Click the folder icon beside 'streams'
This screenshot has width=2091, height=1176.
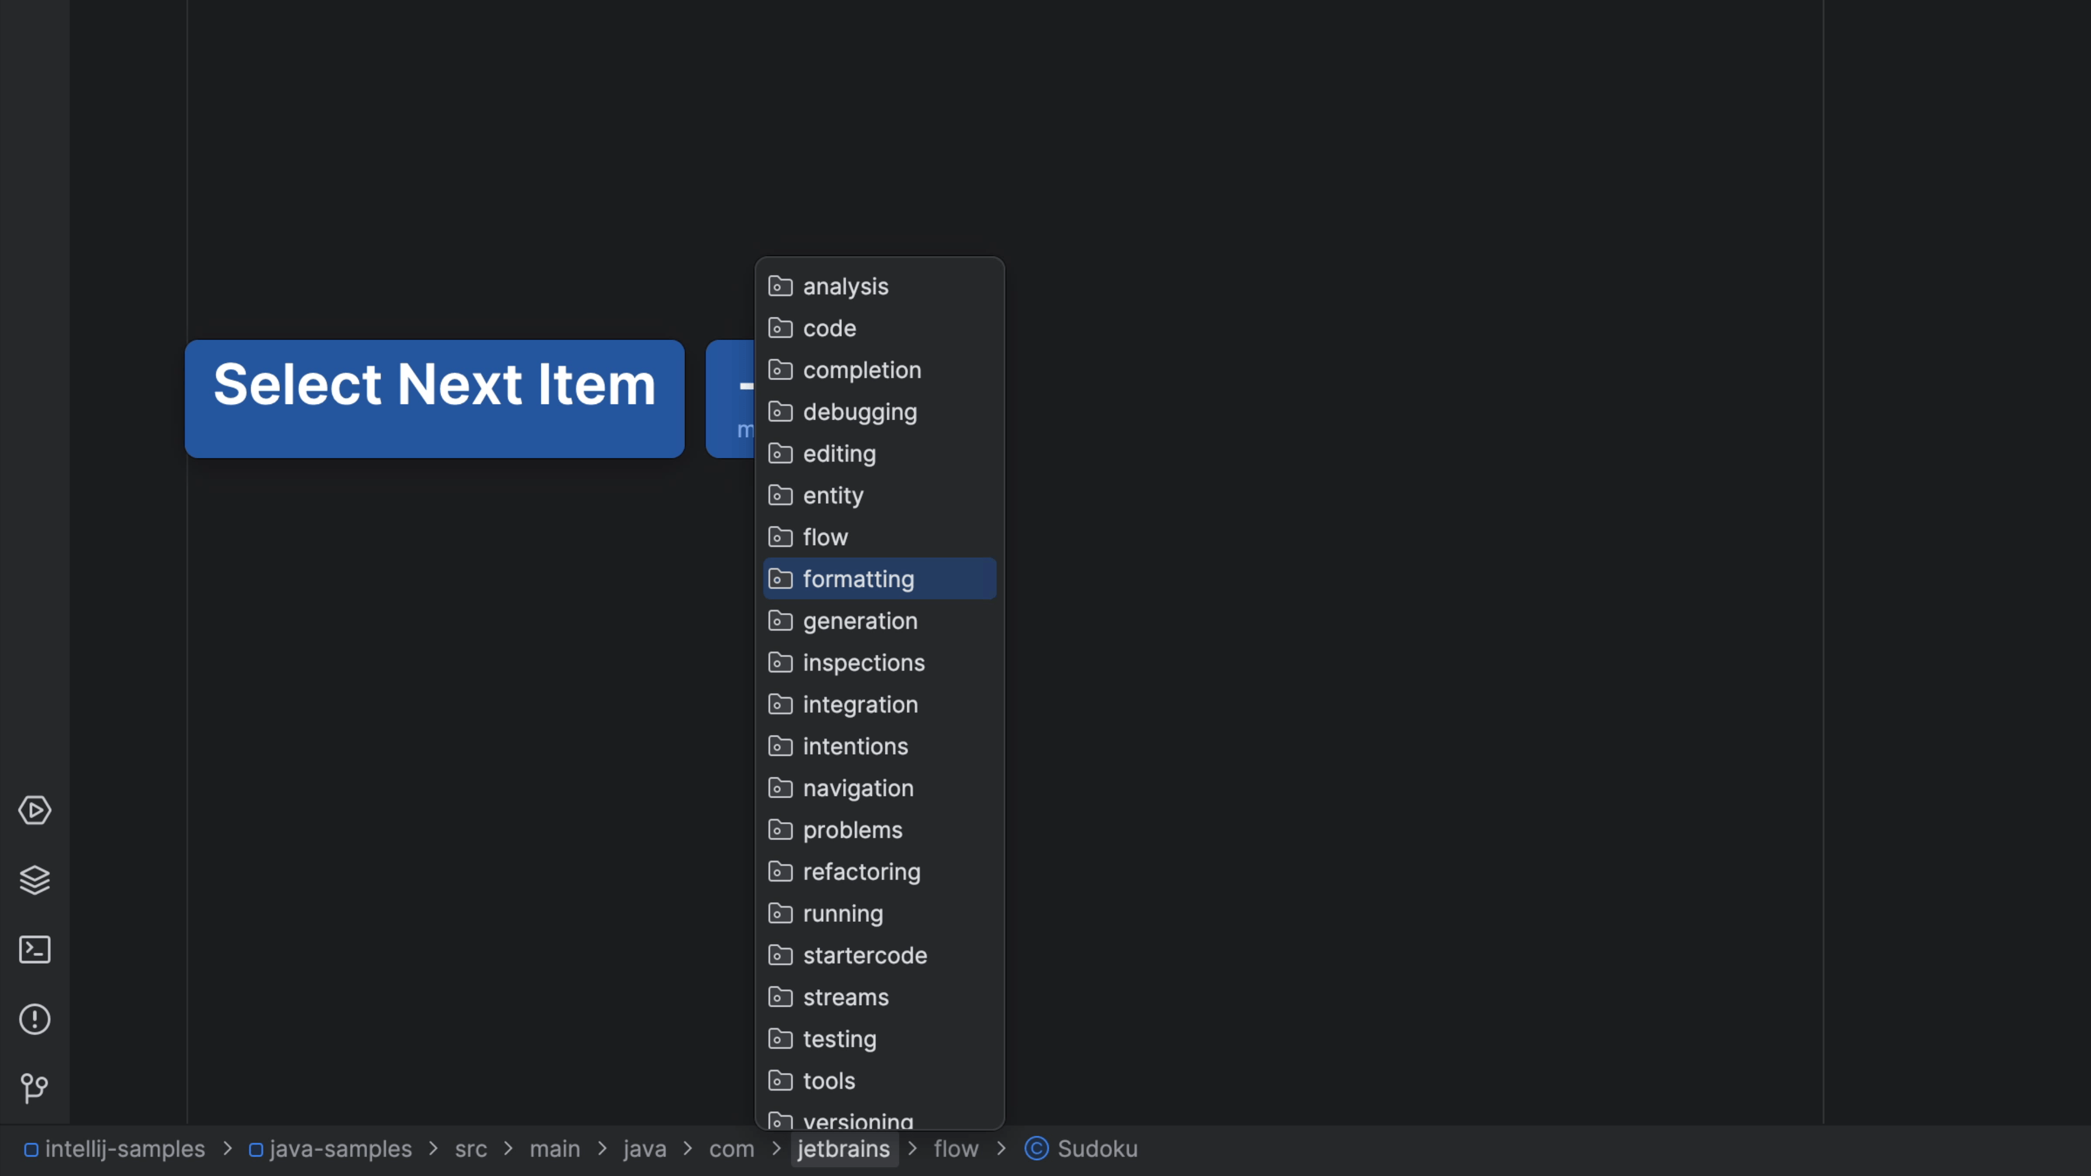(x=780, y=997)
